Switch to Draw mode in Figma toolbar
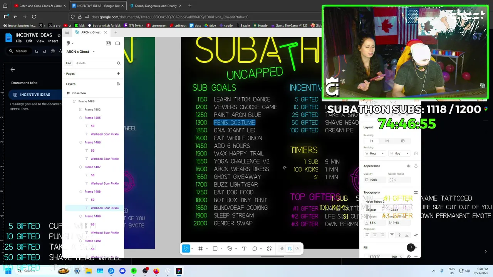 (282, 249)
